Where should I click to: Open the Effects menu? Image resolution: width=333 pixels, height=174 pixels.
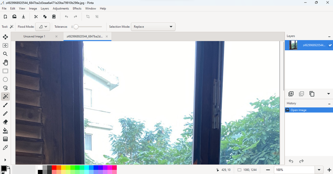tap(77, 9)
